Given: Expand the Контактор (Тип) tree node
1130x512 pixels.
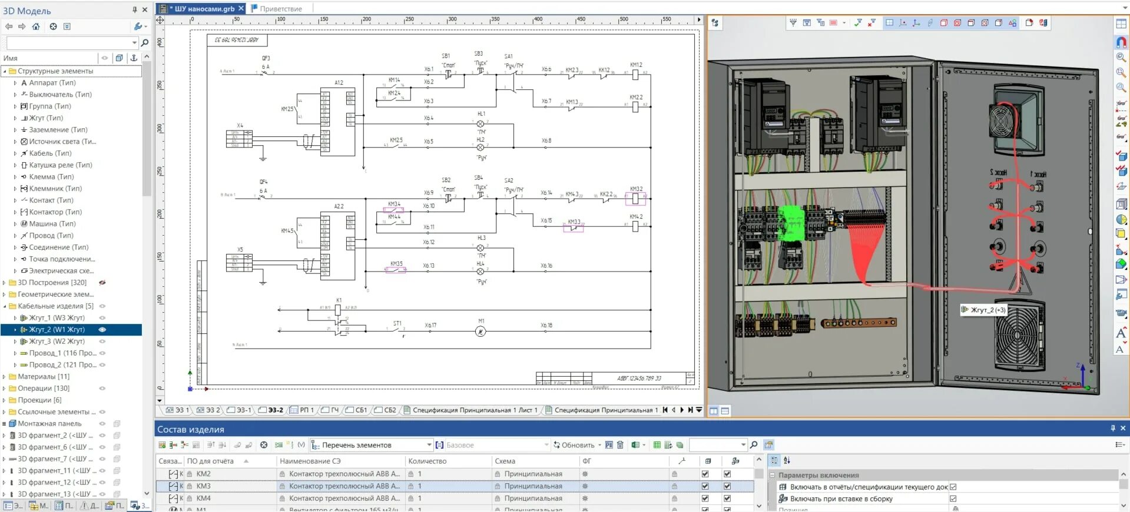Looking at the screenshot, I should [15, 212].
